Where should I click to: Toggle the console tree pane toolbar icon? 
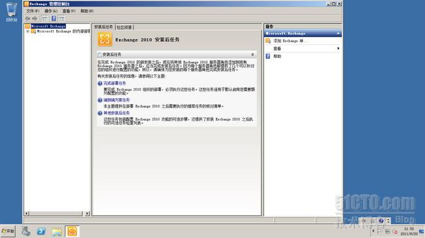44,18
